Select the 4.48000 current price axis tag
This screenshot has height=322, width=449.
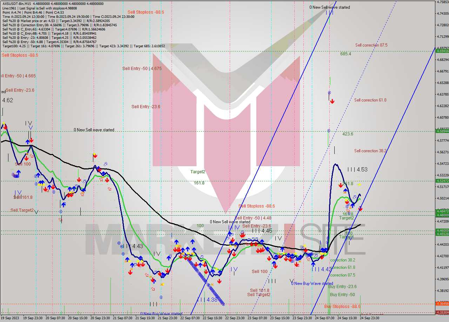(x=442, y=215)
